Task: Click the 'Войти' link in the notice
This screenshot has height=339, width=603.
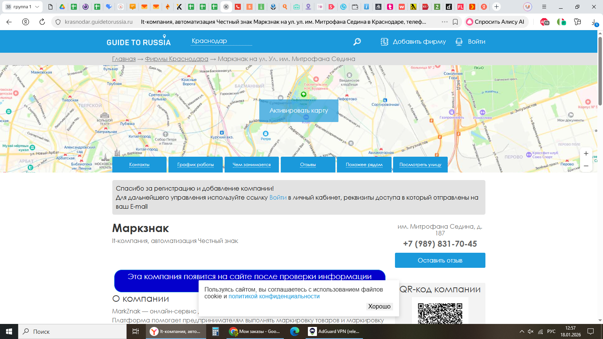Action: pyautogui.click(x=278, y=197)
